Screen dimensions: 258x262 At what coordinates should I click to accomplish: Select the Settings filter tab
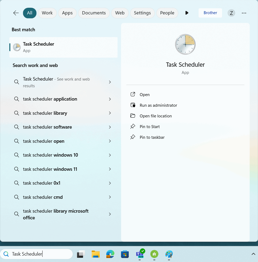point(142,13)
